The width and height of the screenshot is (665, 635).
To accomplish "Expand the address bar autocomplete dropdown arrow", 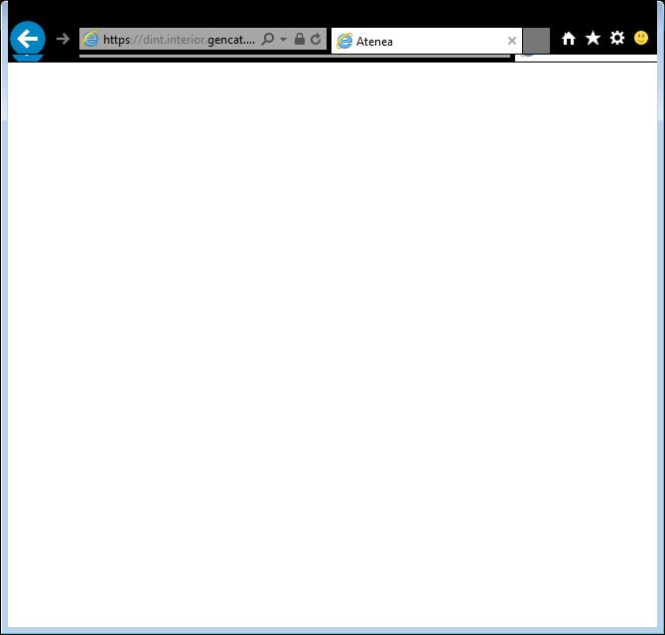I will (x=284, y=40).
